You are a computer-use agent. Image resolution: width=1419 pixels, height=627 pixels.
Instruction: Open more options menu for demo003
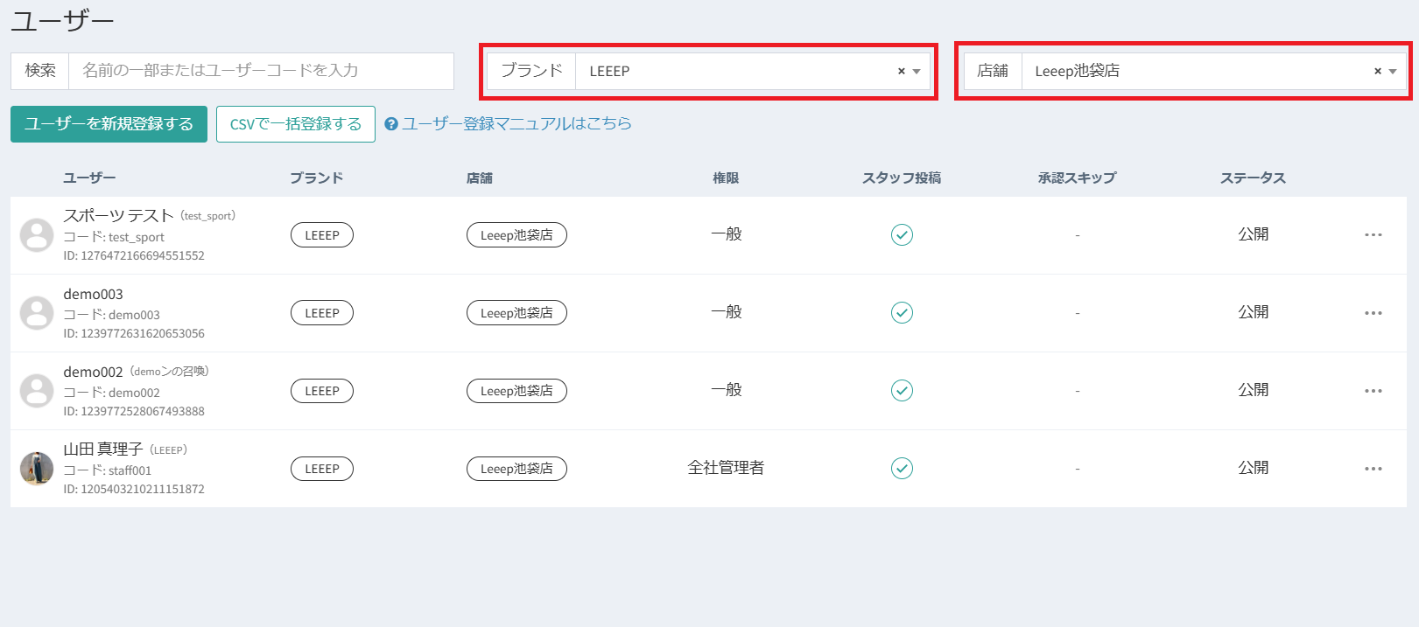[1373, 313]
